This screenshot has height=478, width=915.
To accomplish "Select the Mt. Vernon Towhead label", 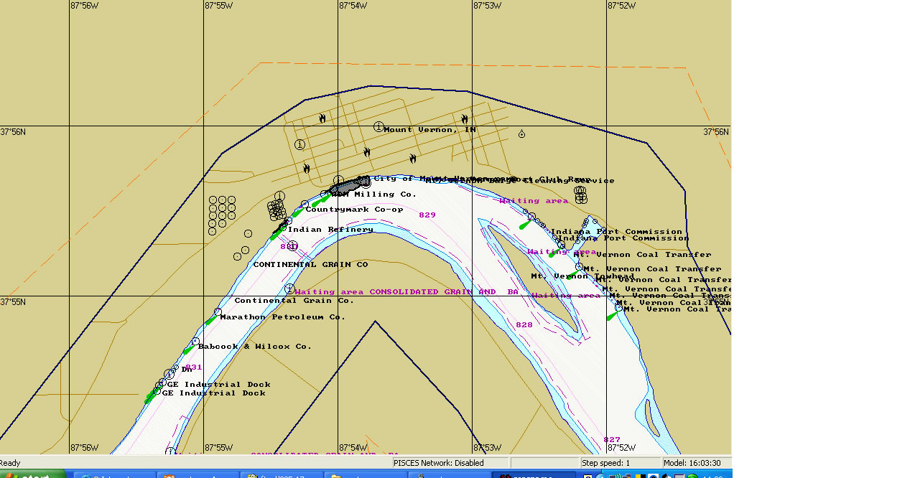I will (x=582, y=276).
